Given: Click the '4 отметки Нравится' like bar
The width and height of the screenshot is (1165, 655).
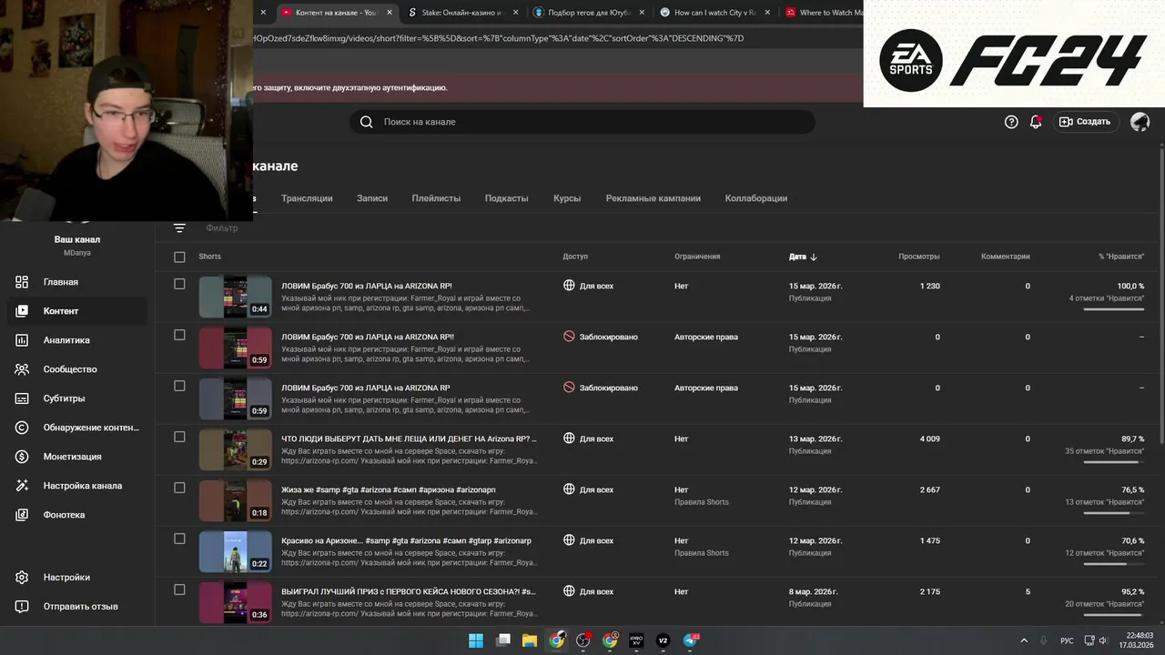Looking at the screenshot, I should pyautogui.click(x=1114, y=309).
